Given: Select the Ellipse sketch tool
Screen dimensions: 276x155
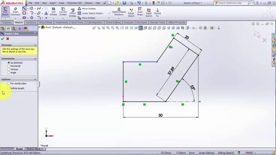Looking at the screenshot, I should pos(39,13).
